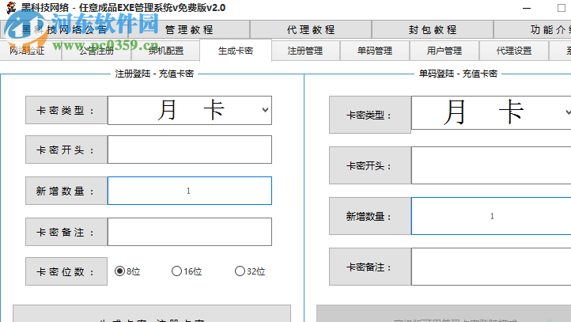Open the 代理教程 top tab
Viewport: 571px width, 322px height.
(311, 29)
